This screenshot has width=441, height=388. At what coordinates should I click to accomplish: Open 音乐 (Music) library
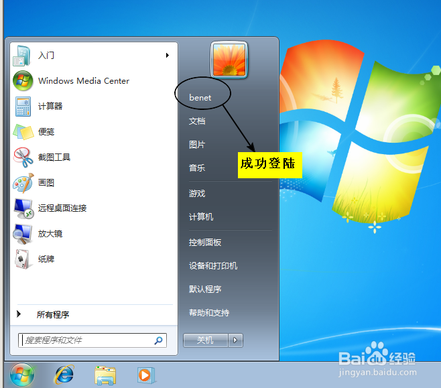[197, 168]
